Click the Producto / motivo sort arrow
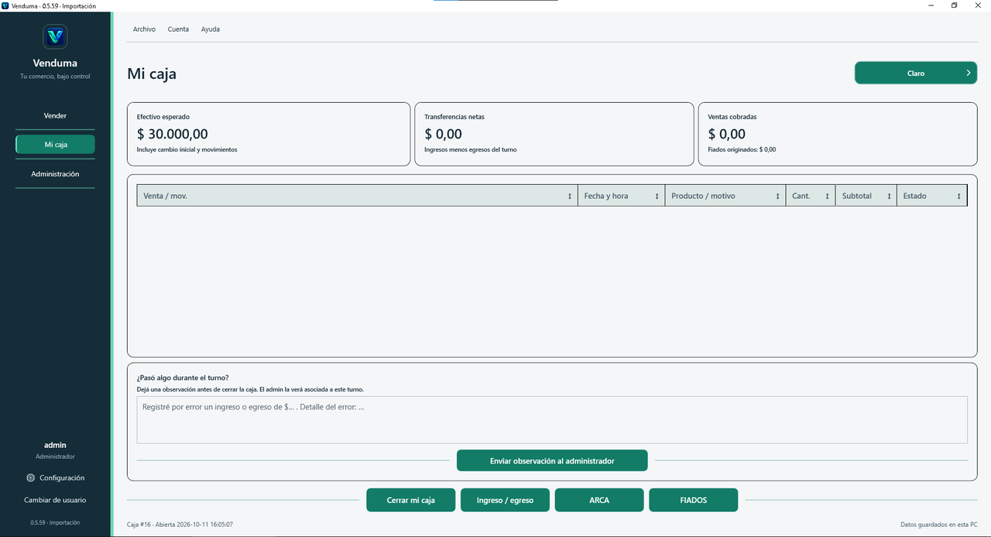The width and height of the screenshot is (991, 537). pyautogui.click(x=777, y=197)
